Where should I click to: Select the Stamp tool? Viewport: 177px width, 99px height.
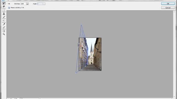[4, 14]
